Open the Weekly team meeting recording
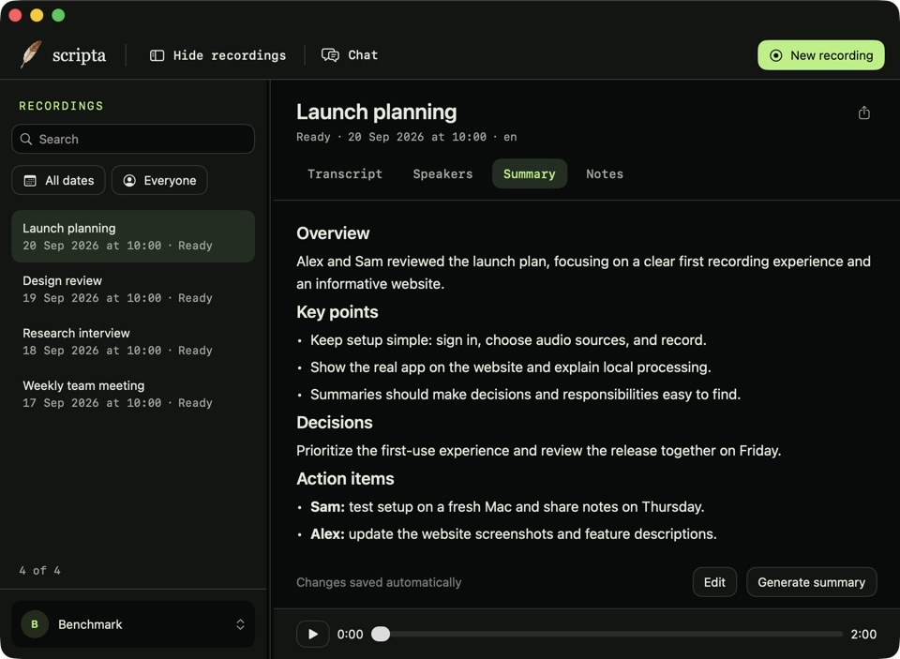 (x=133, y=394)
